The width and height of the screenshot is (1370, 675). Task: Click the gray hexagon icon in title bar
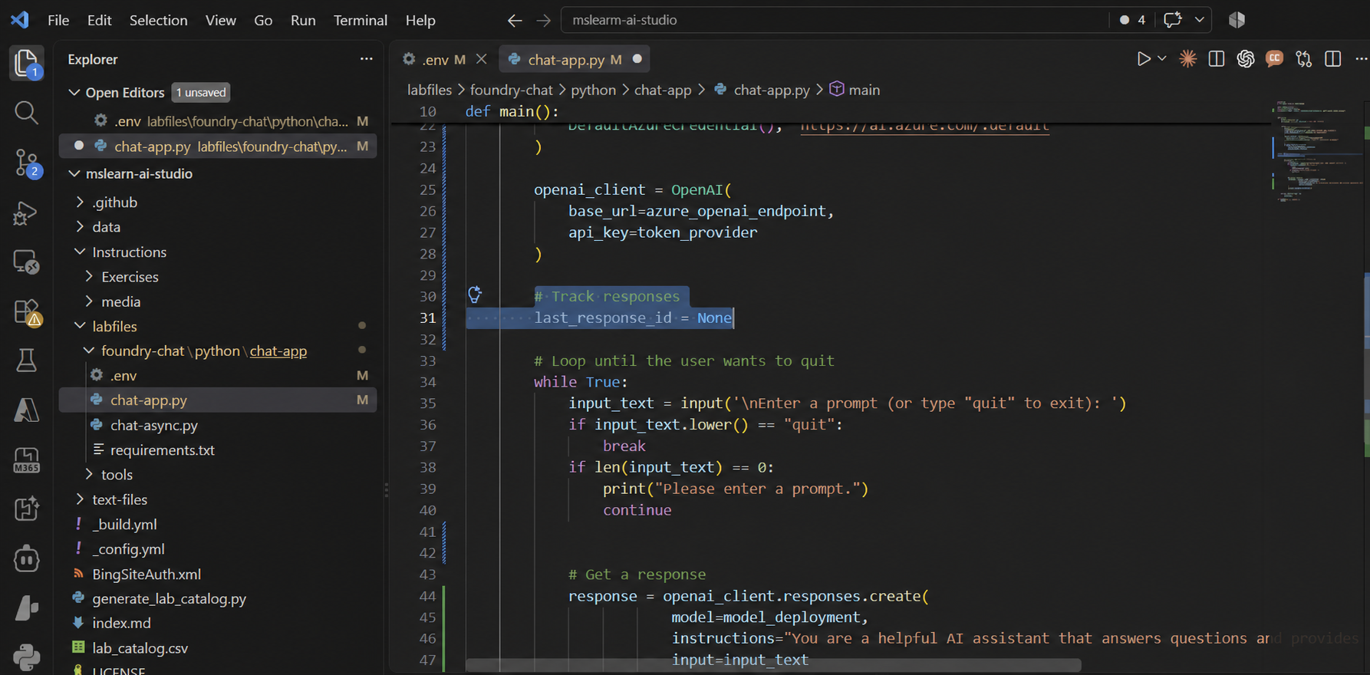(x=1237, y=20)
